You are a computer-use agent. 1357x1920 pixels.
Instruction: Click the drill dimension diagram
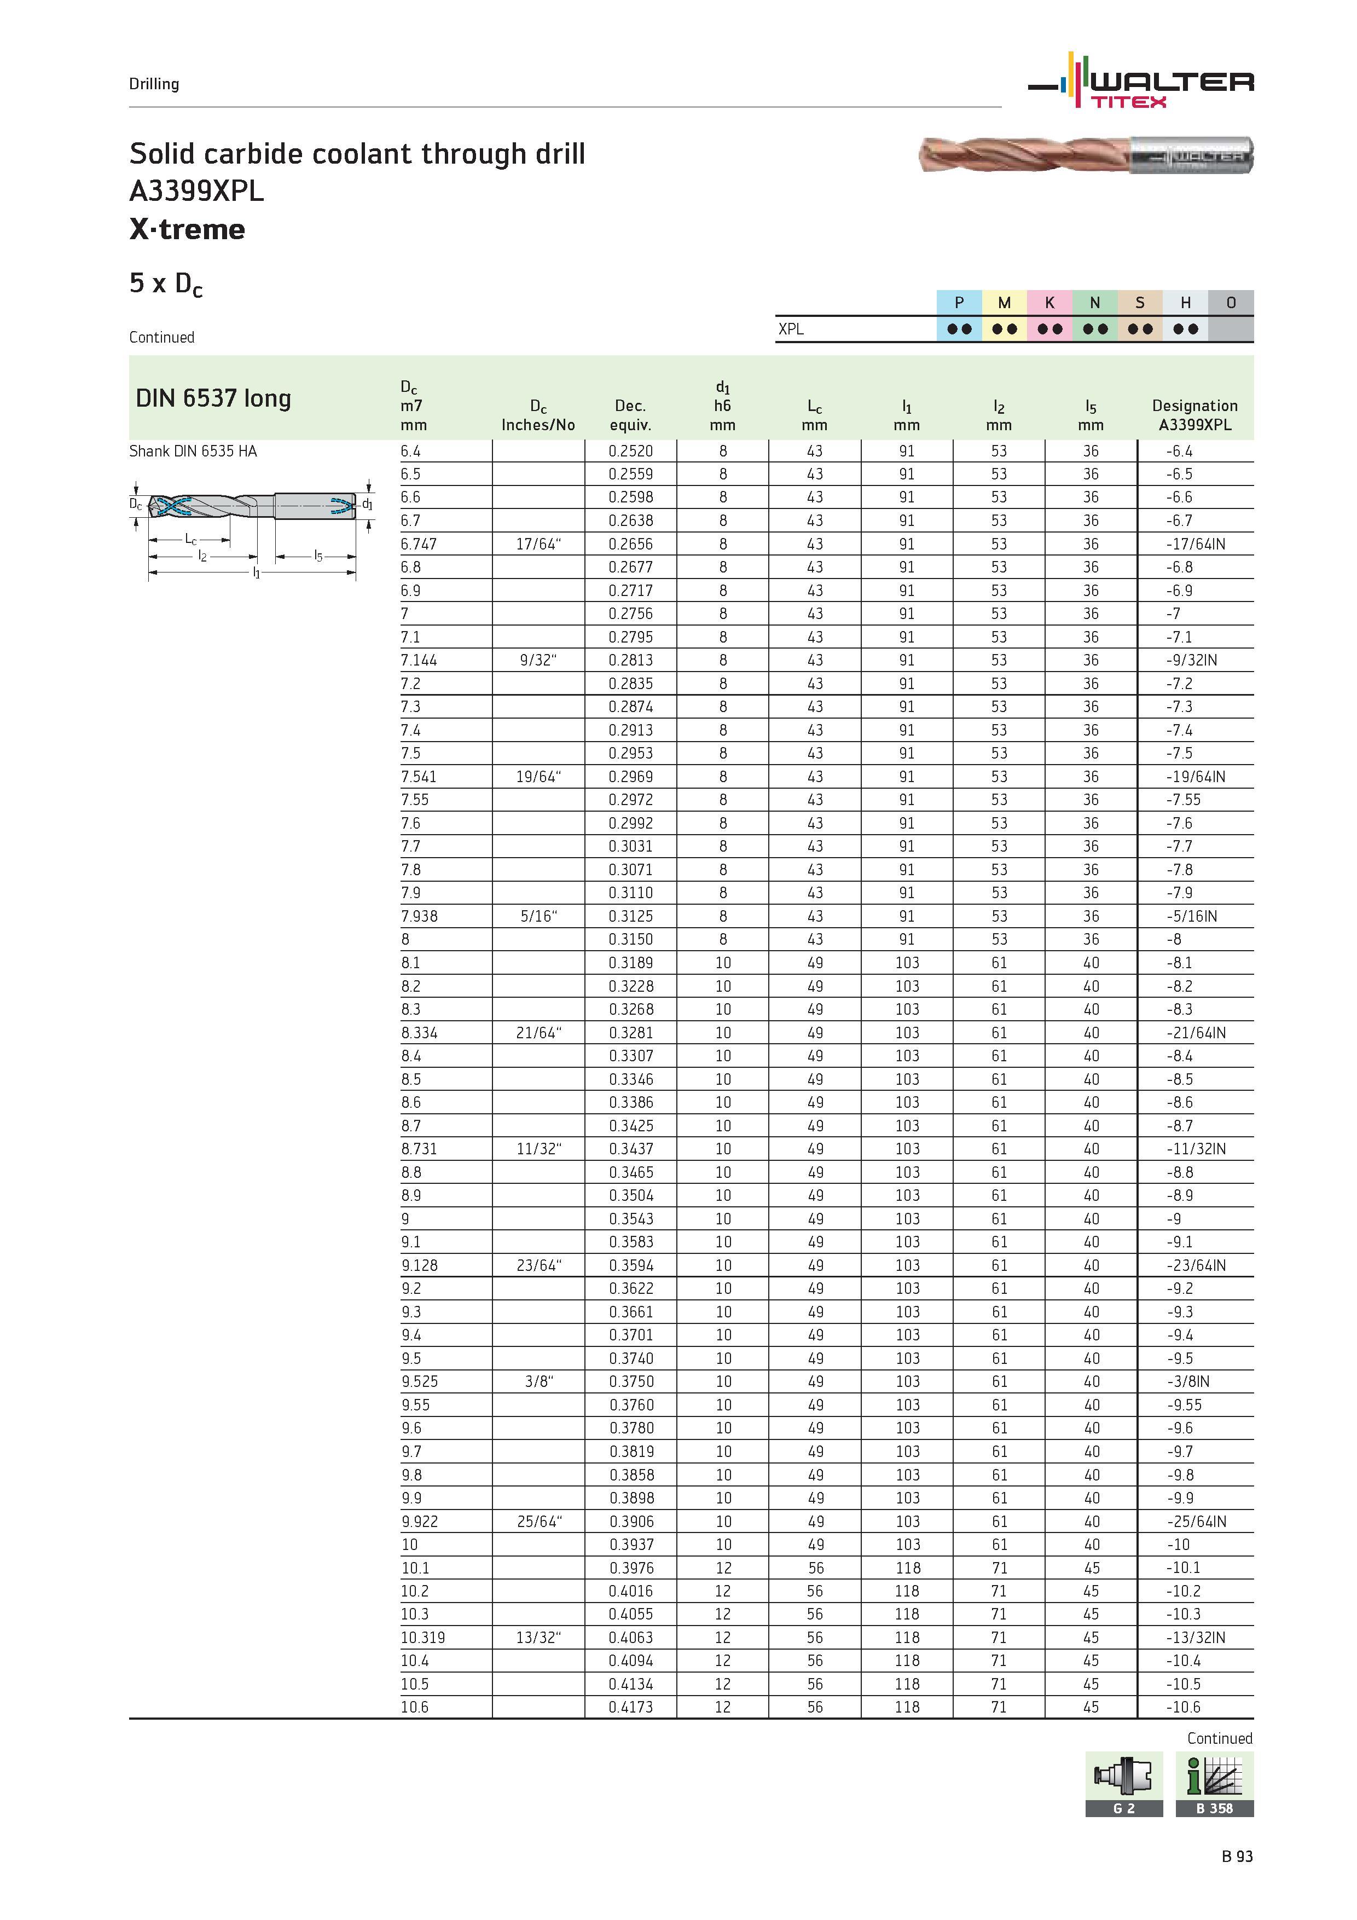(251, 529)
